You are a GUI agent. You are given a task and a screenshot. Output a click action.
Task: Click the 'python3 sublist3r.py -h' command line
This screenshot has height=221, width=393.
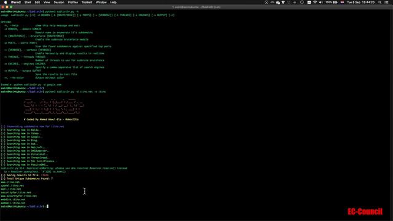[39, 12]
